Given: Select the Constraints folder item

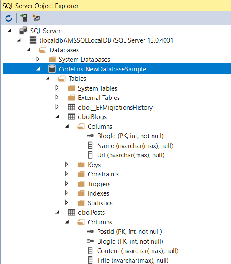Looking at the screenshot, I should pos(103,174).
